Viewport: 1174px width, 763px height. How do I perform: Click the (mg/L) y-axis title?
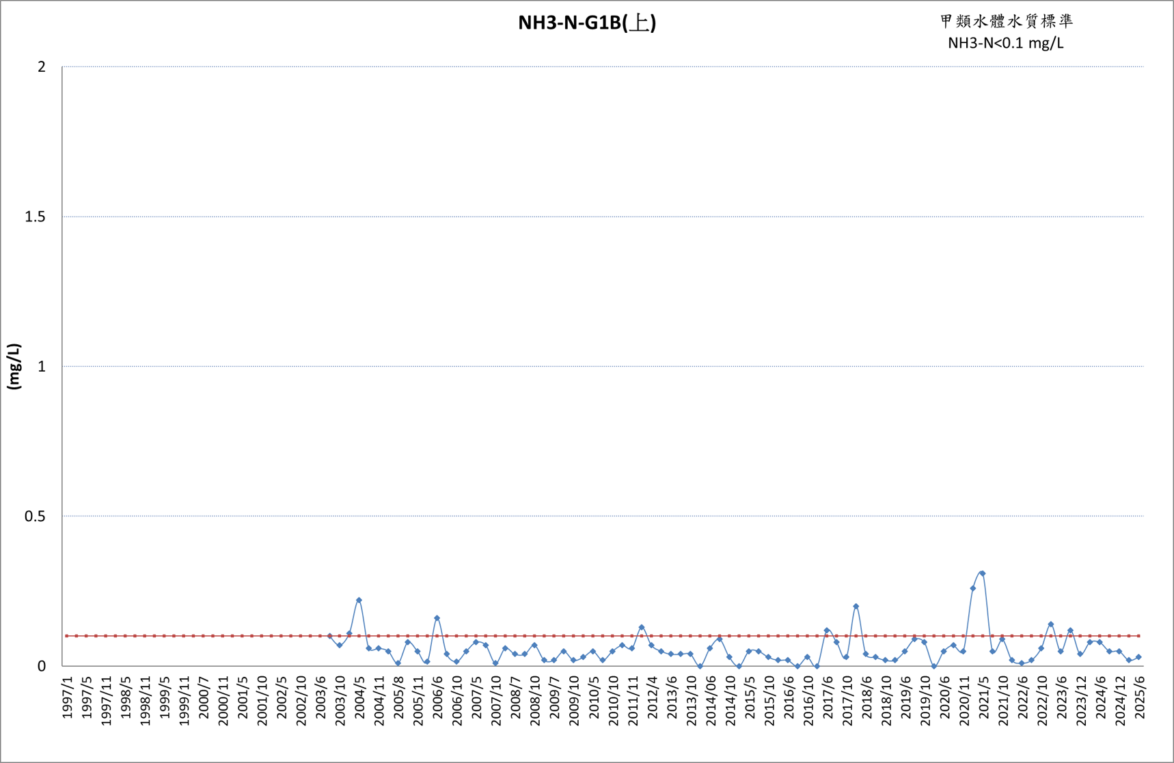[14, 366]
